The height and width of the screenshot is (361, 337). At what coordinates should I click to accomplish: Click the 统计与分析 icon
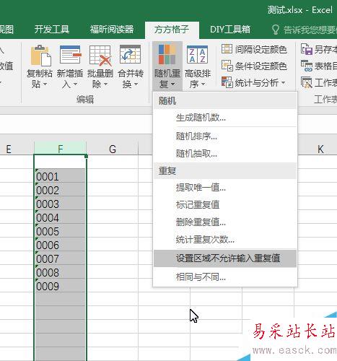[x=227, y=82]
